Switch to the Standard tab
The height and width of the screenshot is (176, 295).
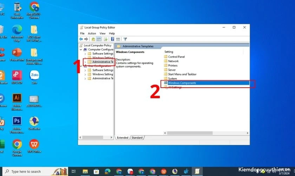(x=137, y=138)
